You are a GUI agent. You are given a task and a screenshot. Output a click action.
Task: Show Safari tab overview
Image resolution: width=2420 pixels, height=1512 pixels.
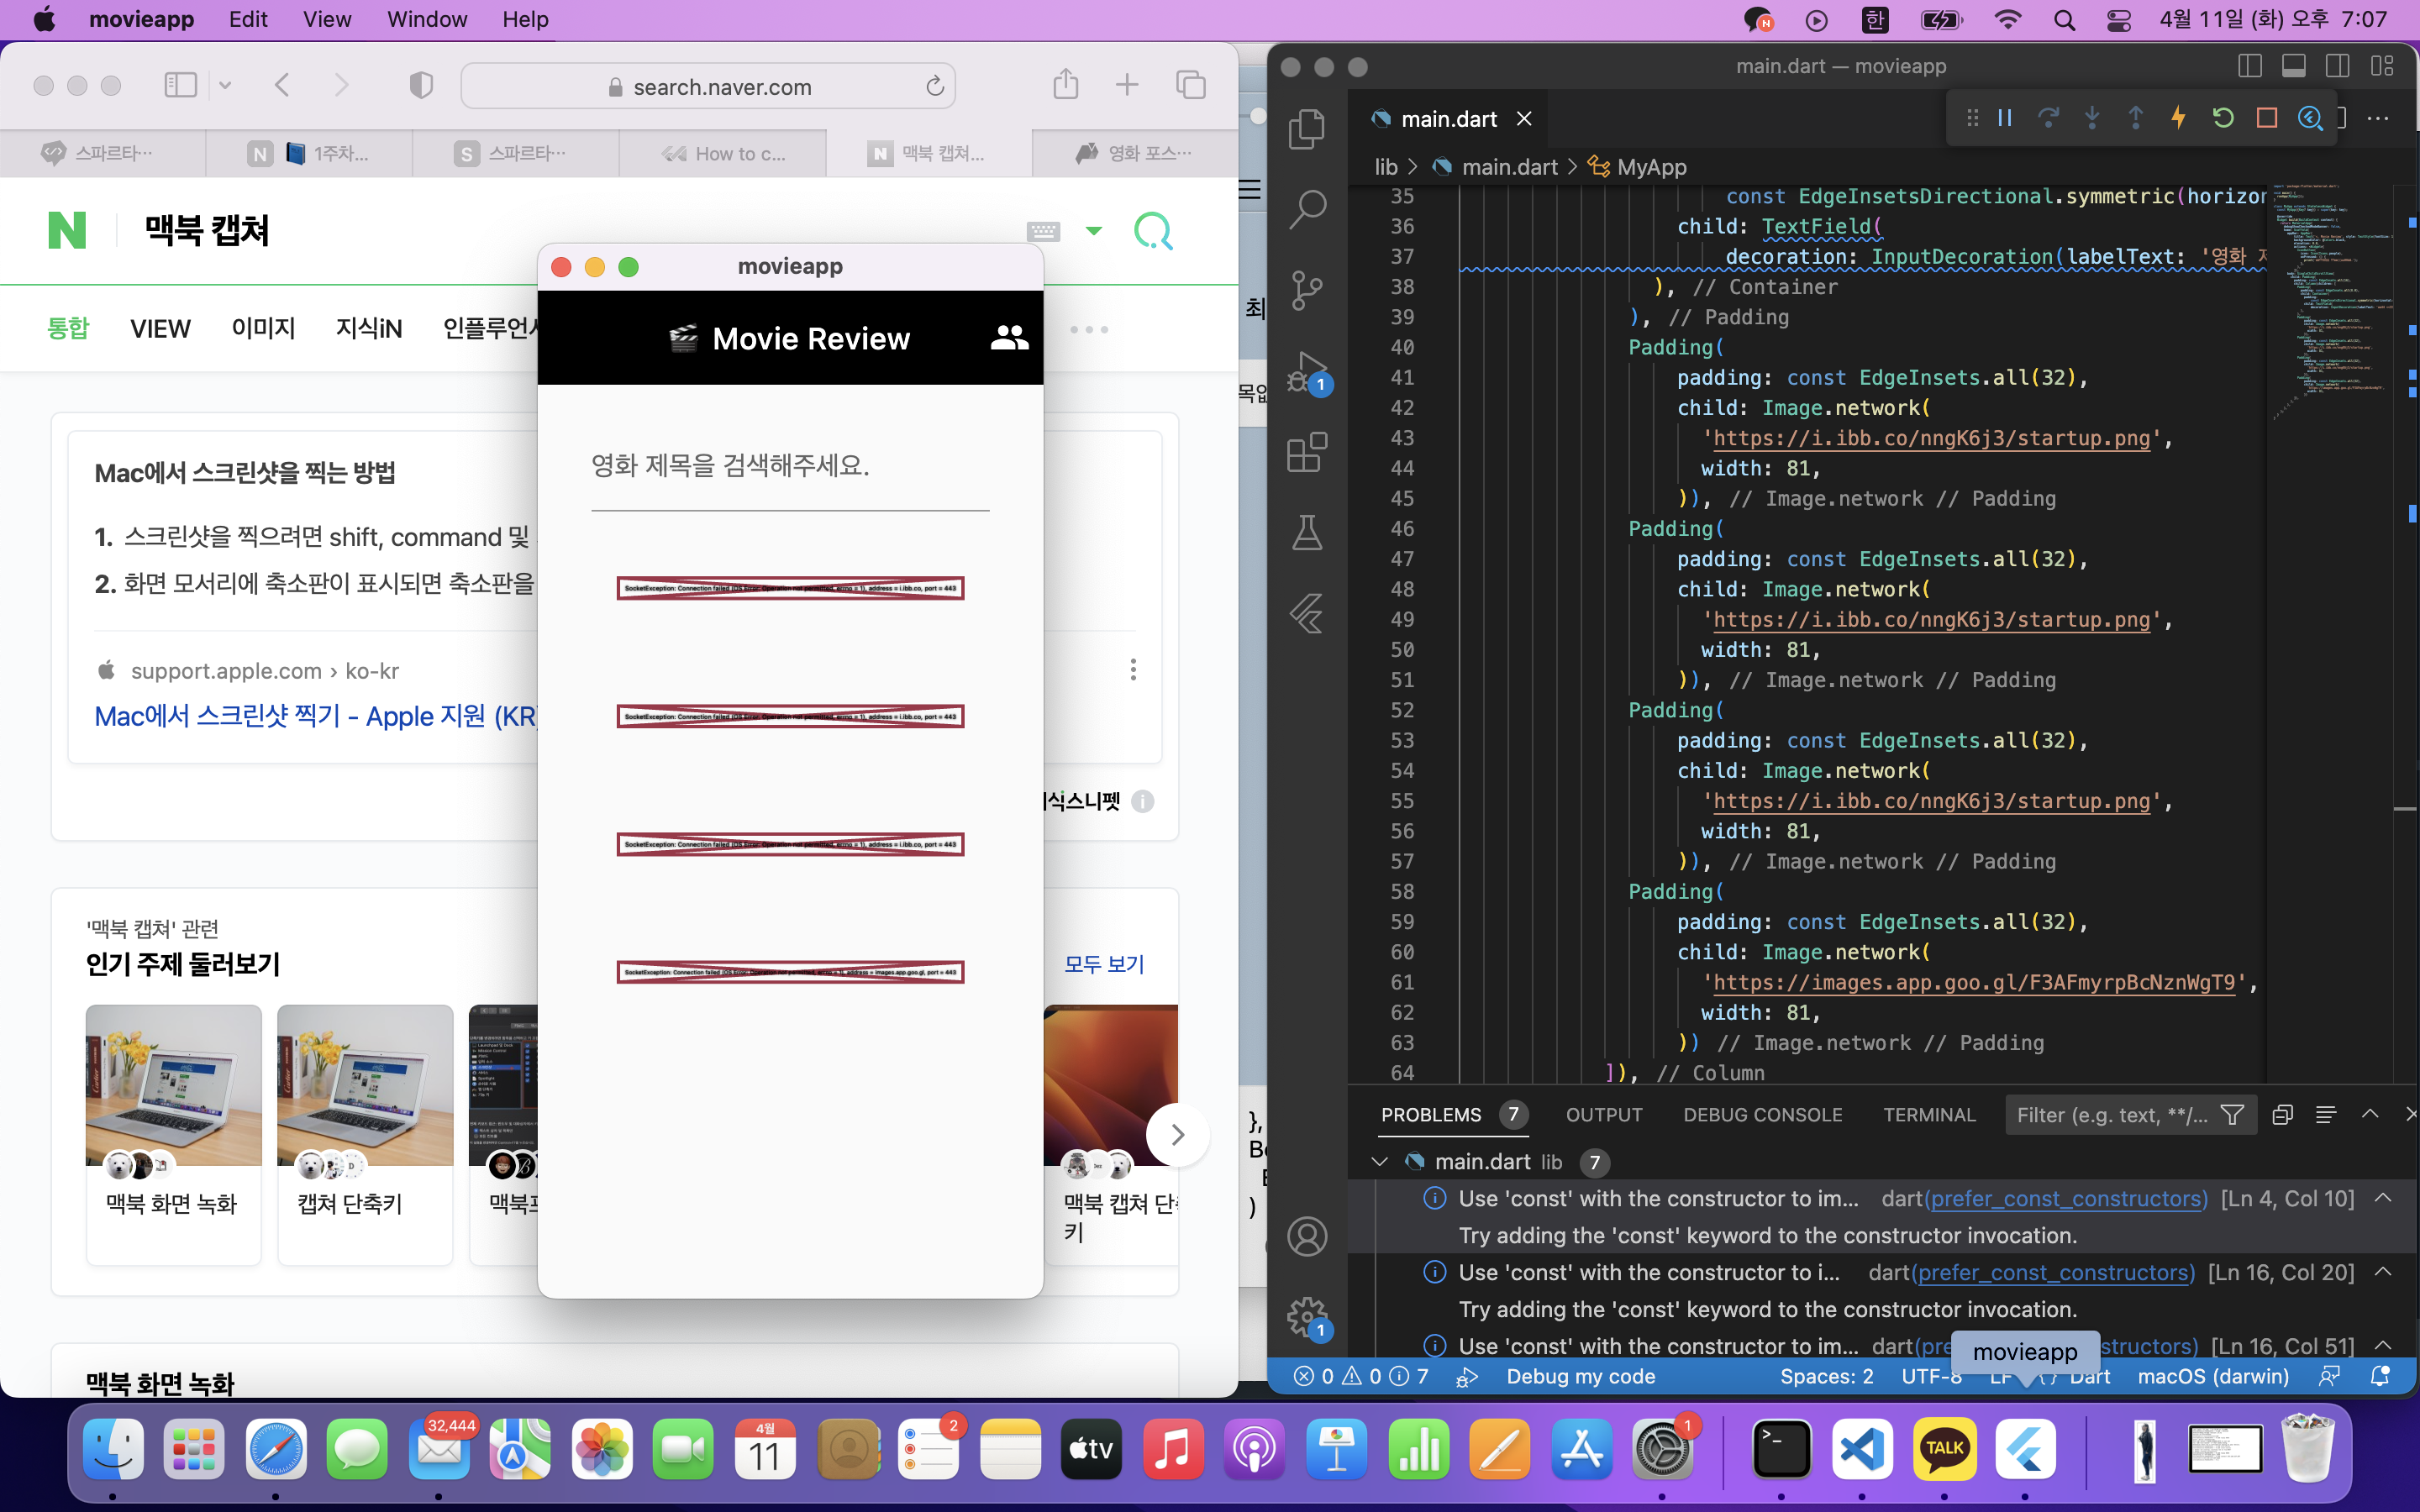[x=1191, y=85]
